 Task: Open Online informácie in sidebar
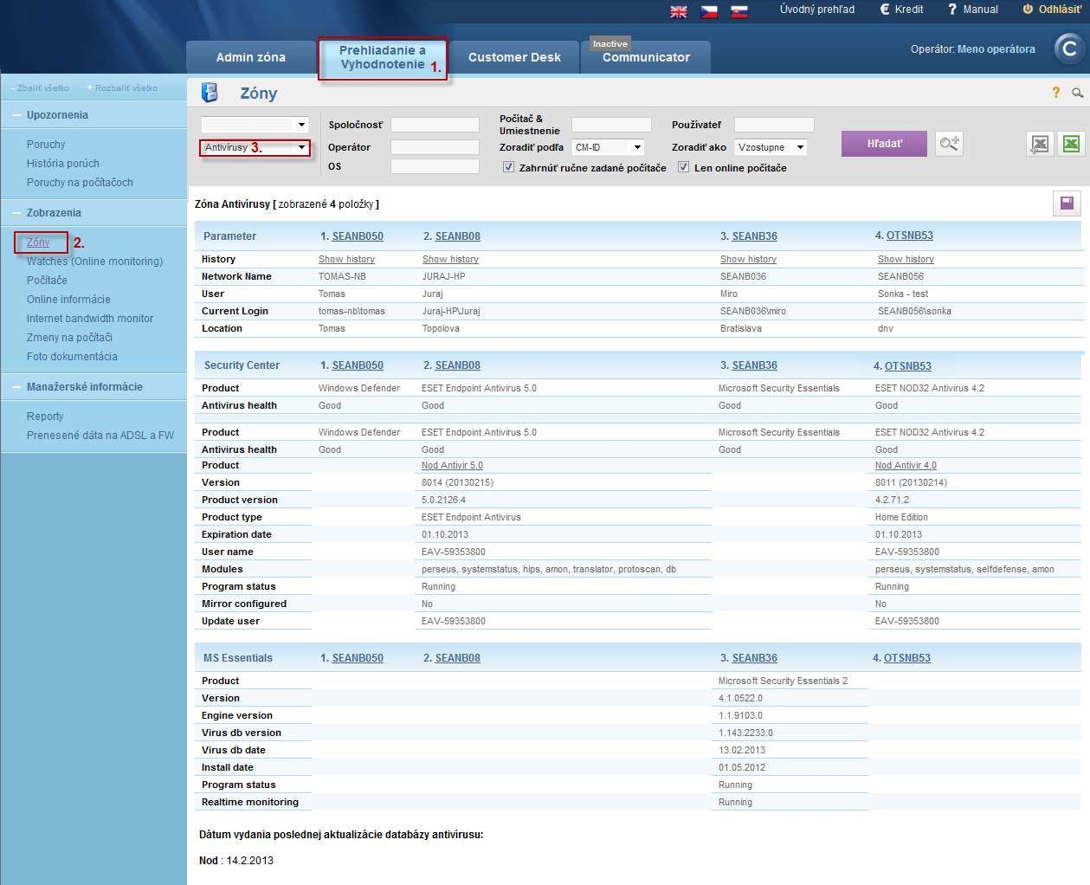point(68,300)
